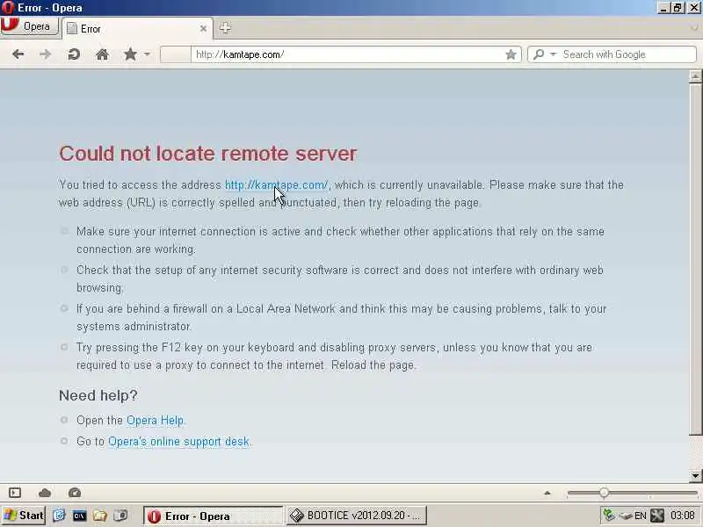Click the fourth Quick Launch icon after the folder

[120, 516]
